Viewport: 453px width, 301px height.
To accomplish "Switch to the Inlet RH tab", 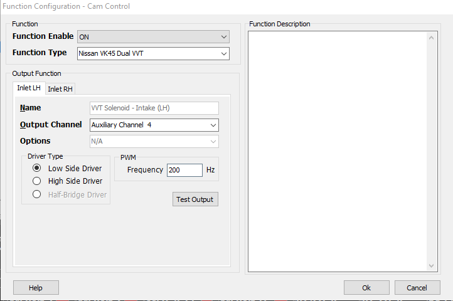I will [x=60, y=89].
